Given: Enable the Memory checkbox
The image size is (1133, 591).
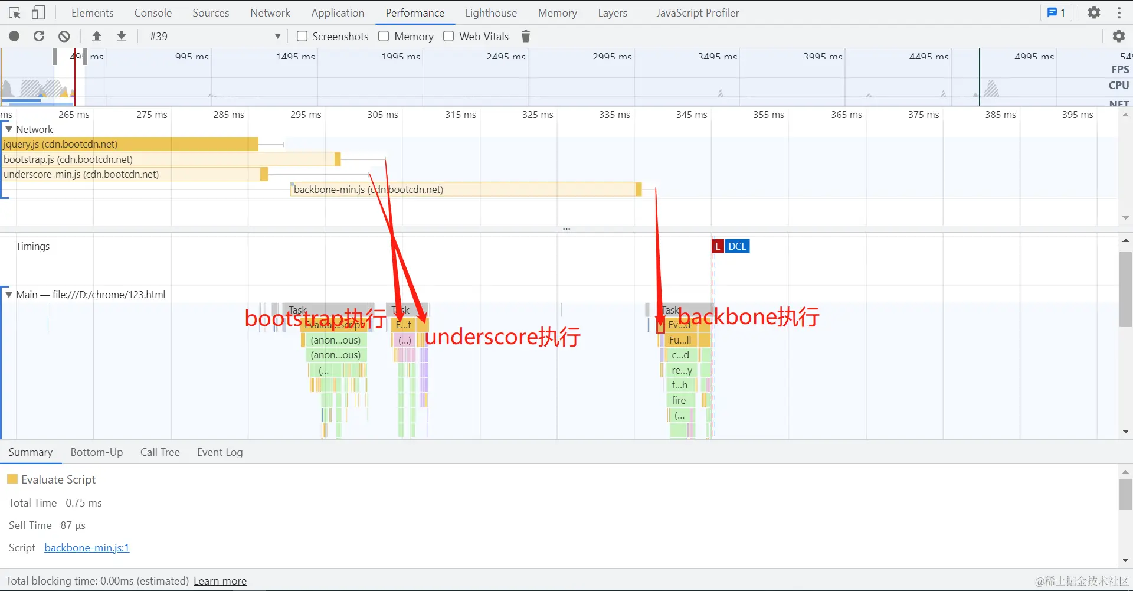Looking at the screenshot, I should click(x=384, y=36).
